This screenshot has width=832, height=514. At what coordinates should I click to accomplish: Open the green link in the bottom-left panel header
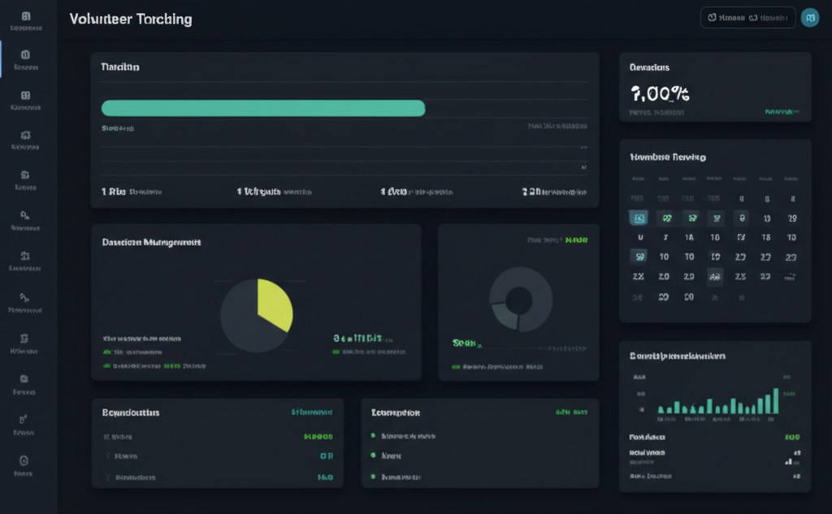pyautogui.click(x=311, y=412)
